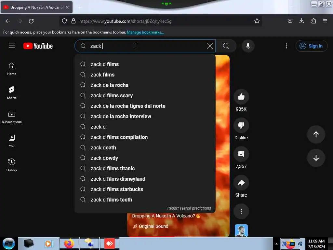Pick 'zack d films teeth' suggestion
Screen dimensions: 333x250
(145, 200)
